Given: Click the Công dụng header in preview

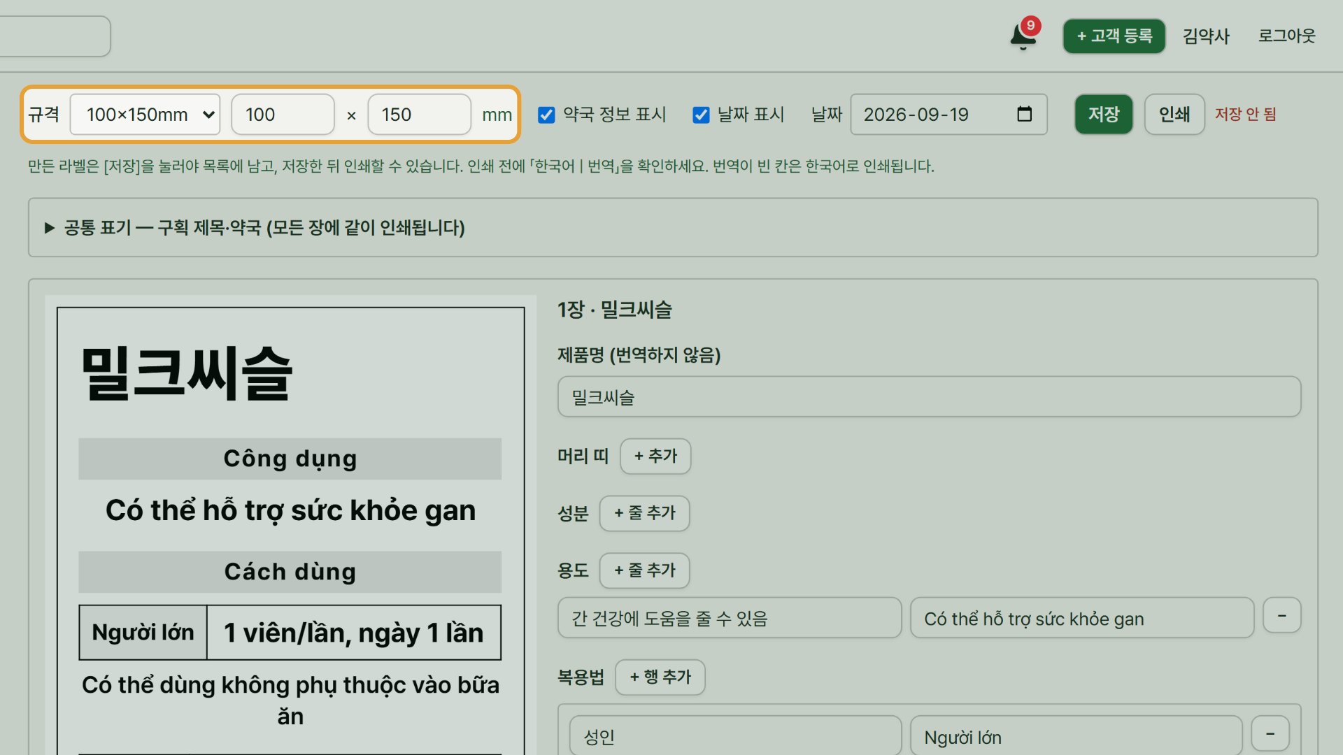Looking at the screenshot, I should coord(290,459).
